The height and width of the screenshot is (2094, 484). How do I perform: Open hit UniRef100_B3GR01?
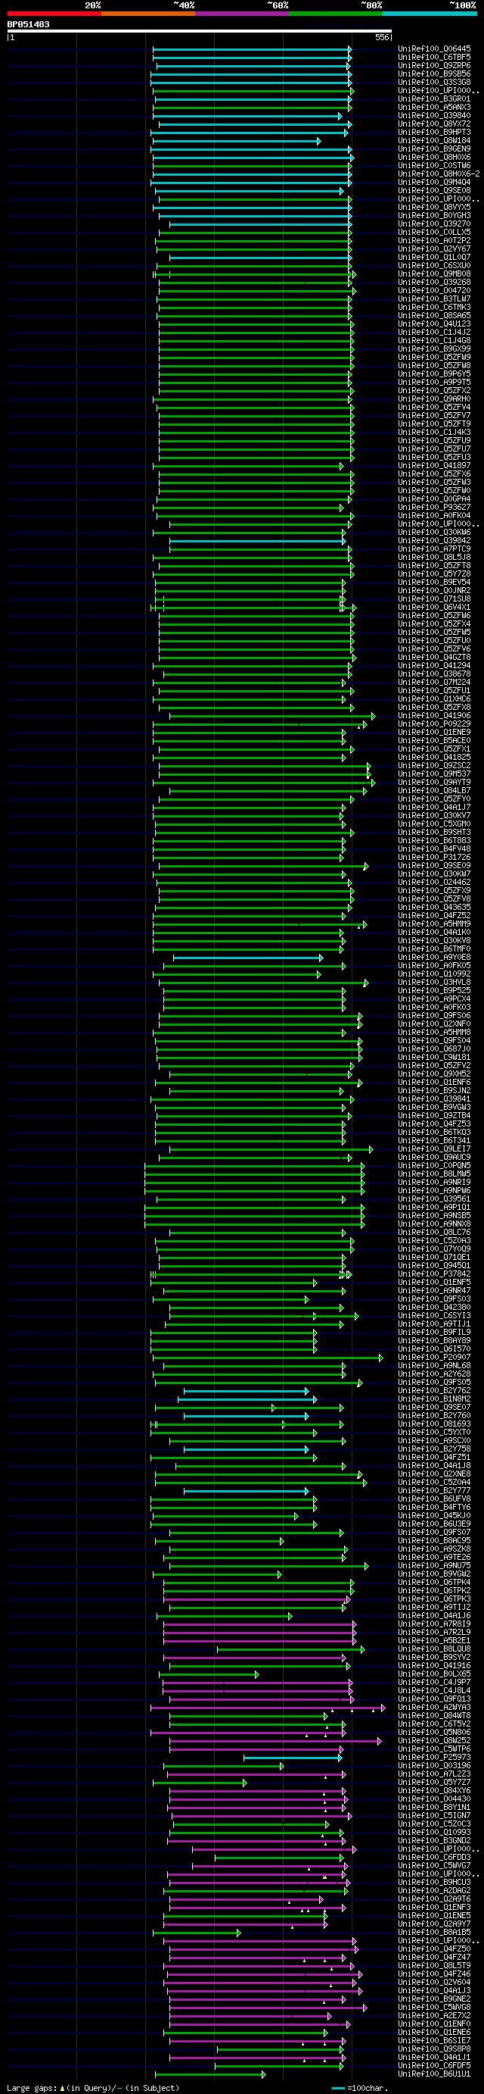point(433,99)
